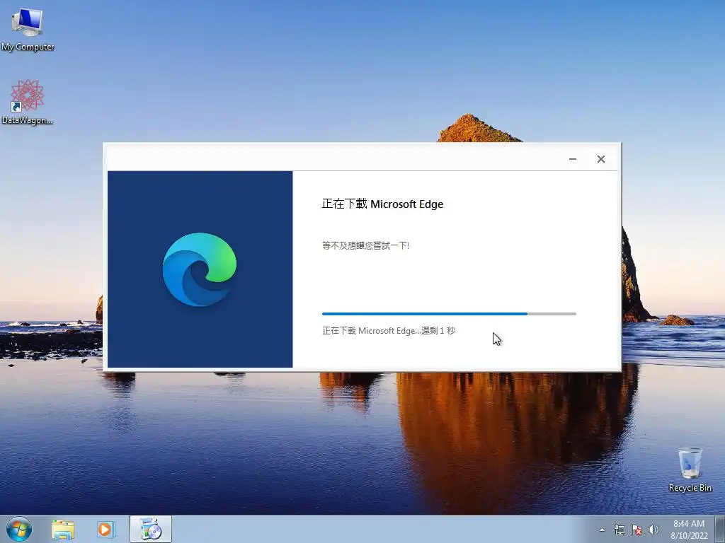Click the '等不及想讓您嘗試一下!' text
Viewport: 725px width, 543px height.
click(366, 245)
